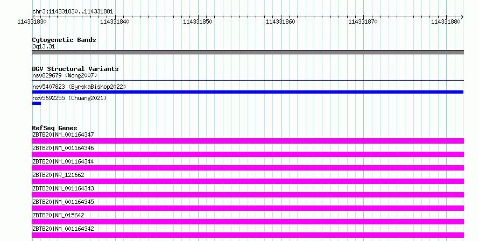Image resolution: width=479 pixels, height=241 pixels.
Task: Select the magenta bar for NM_001164346
Action: [x=248, y=154]
